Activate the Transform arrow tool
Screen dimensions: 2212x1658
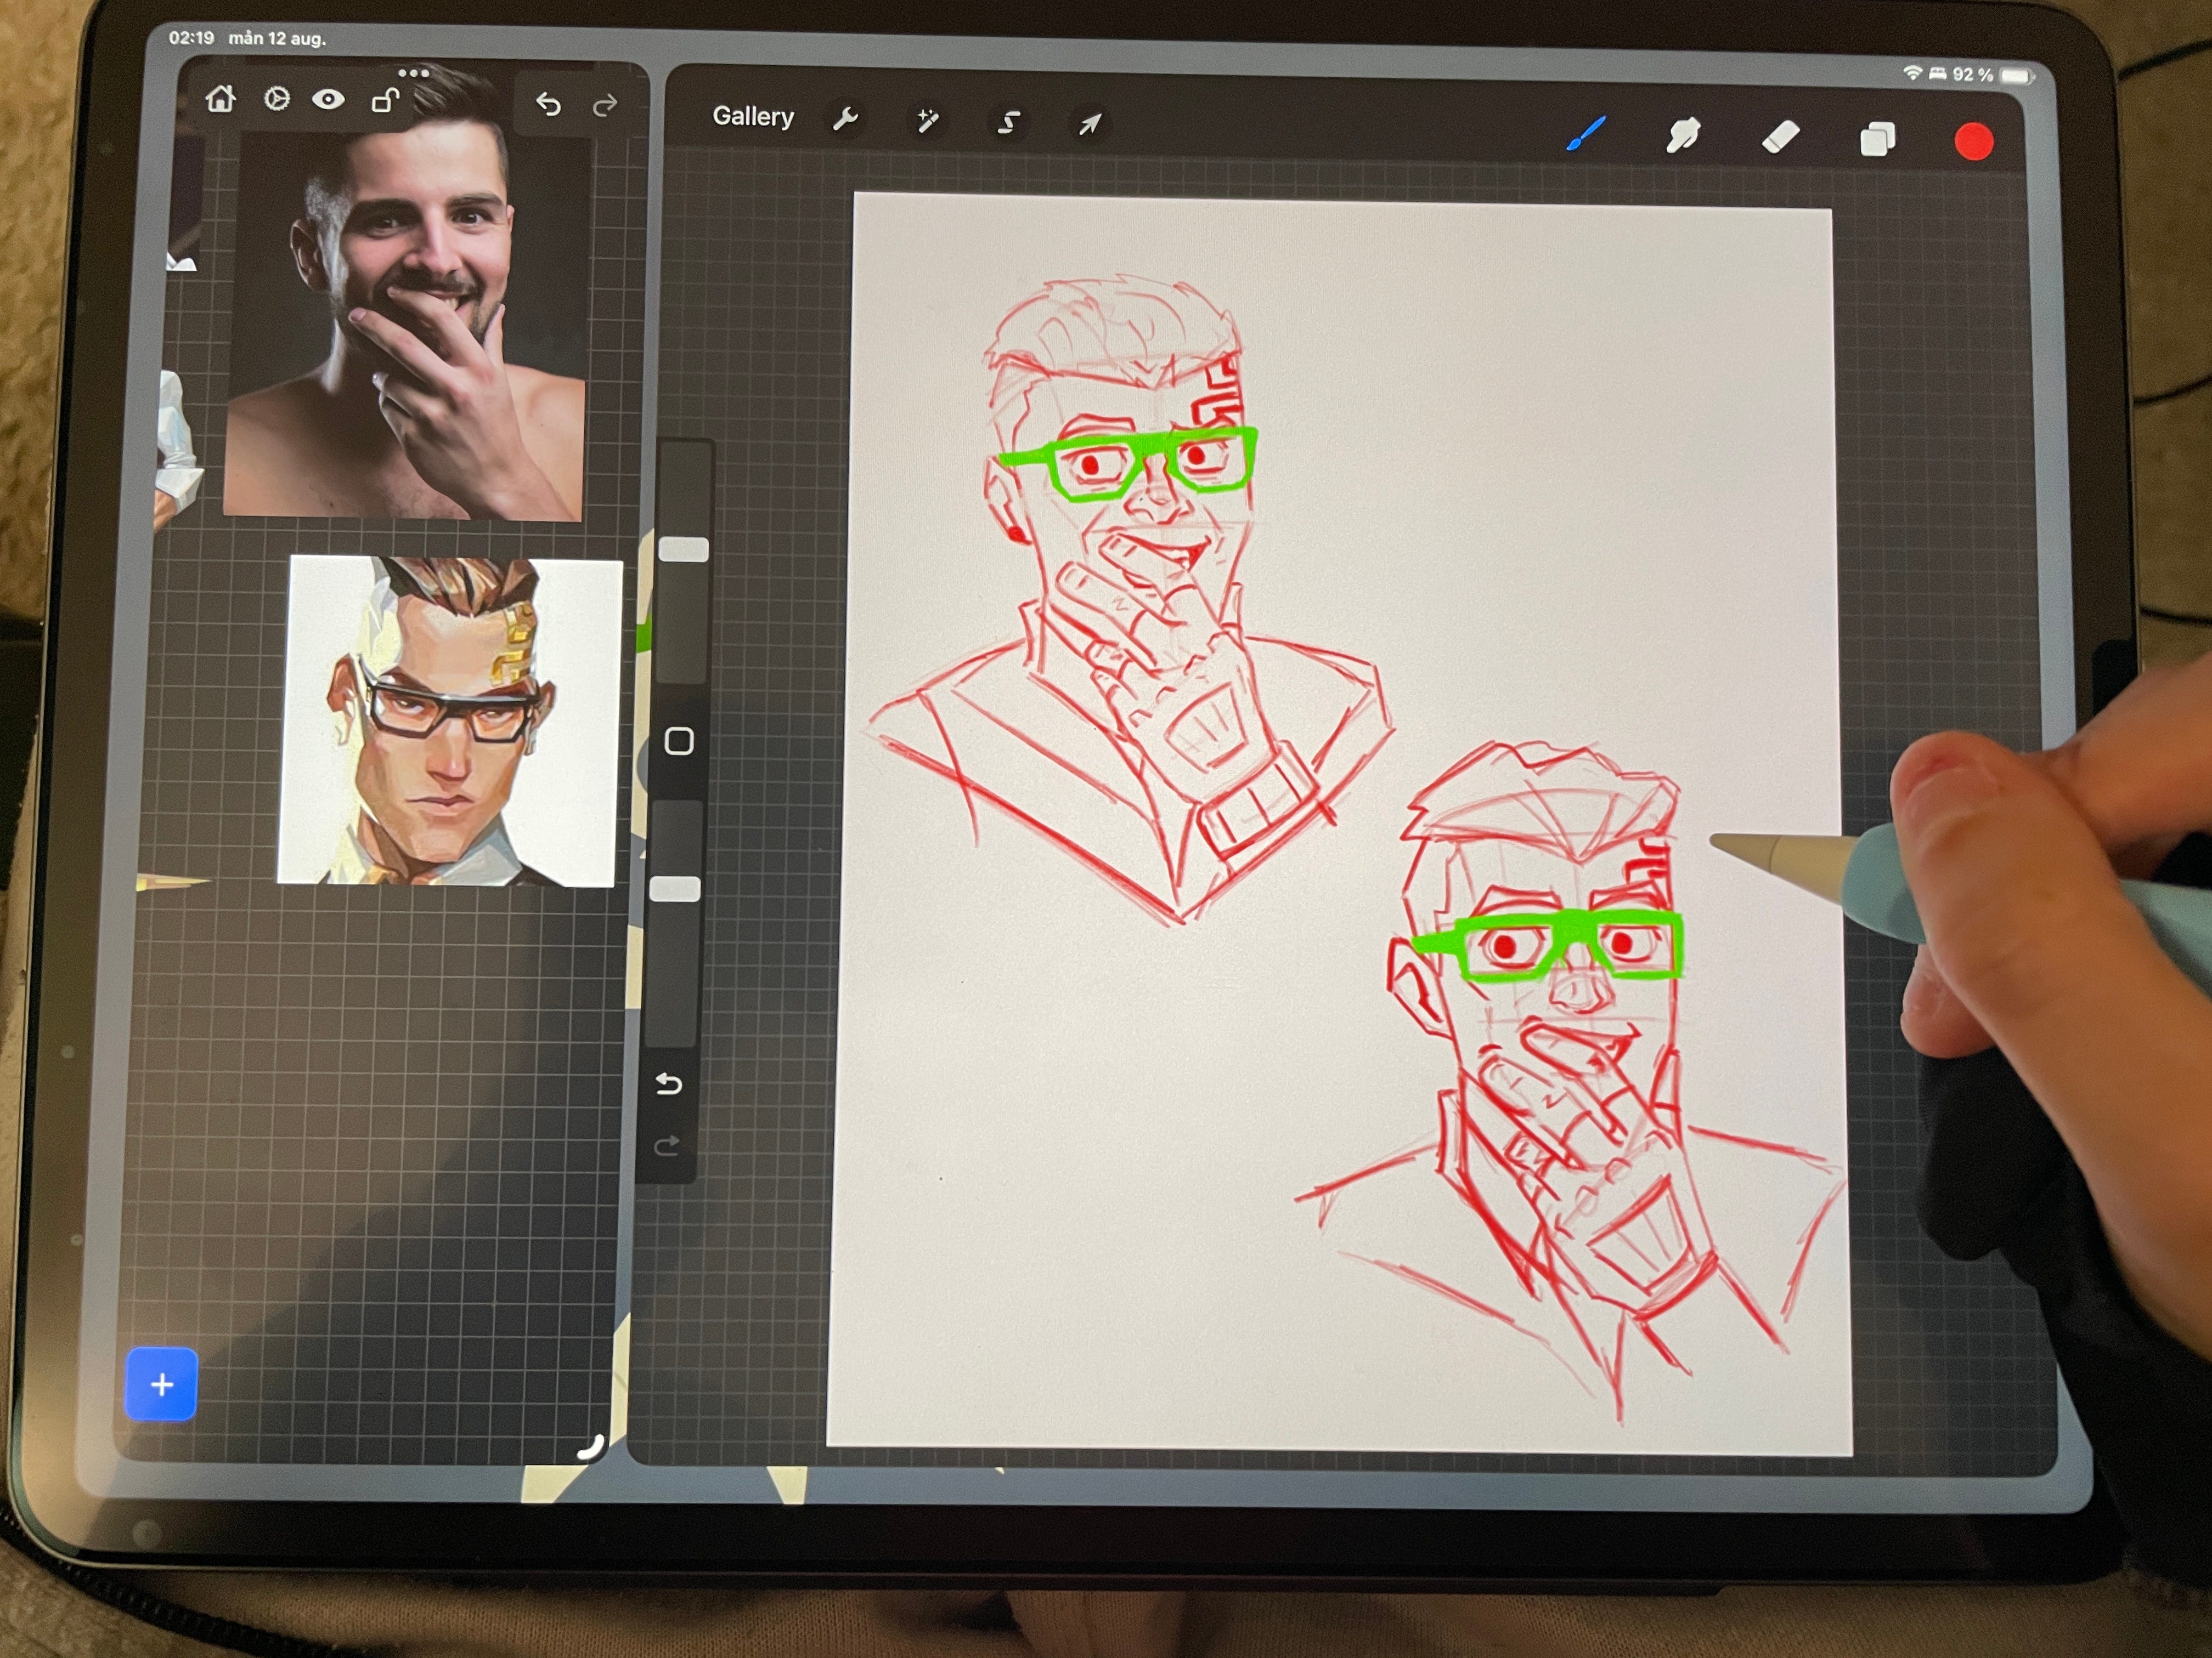pyautogui.click(x=1089, y=124)
